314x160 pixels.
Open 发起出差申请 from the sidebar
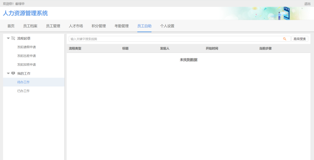pyautogui.click(x=26, y=56)
